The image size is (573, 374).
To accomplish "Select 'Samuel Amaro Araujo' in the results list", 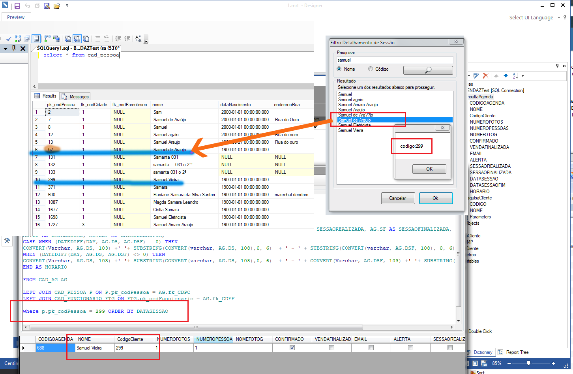I will coord(358,105).
